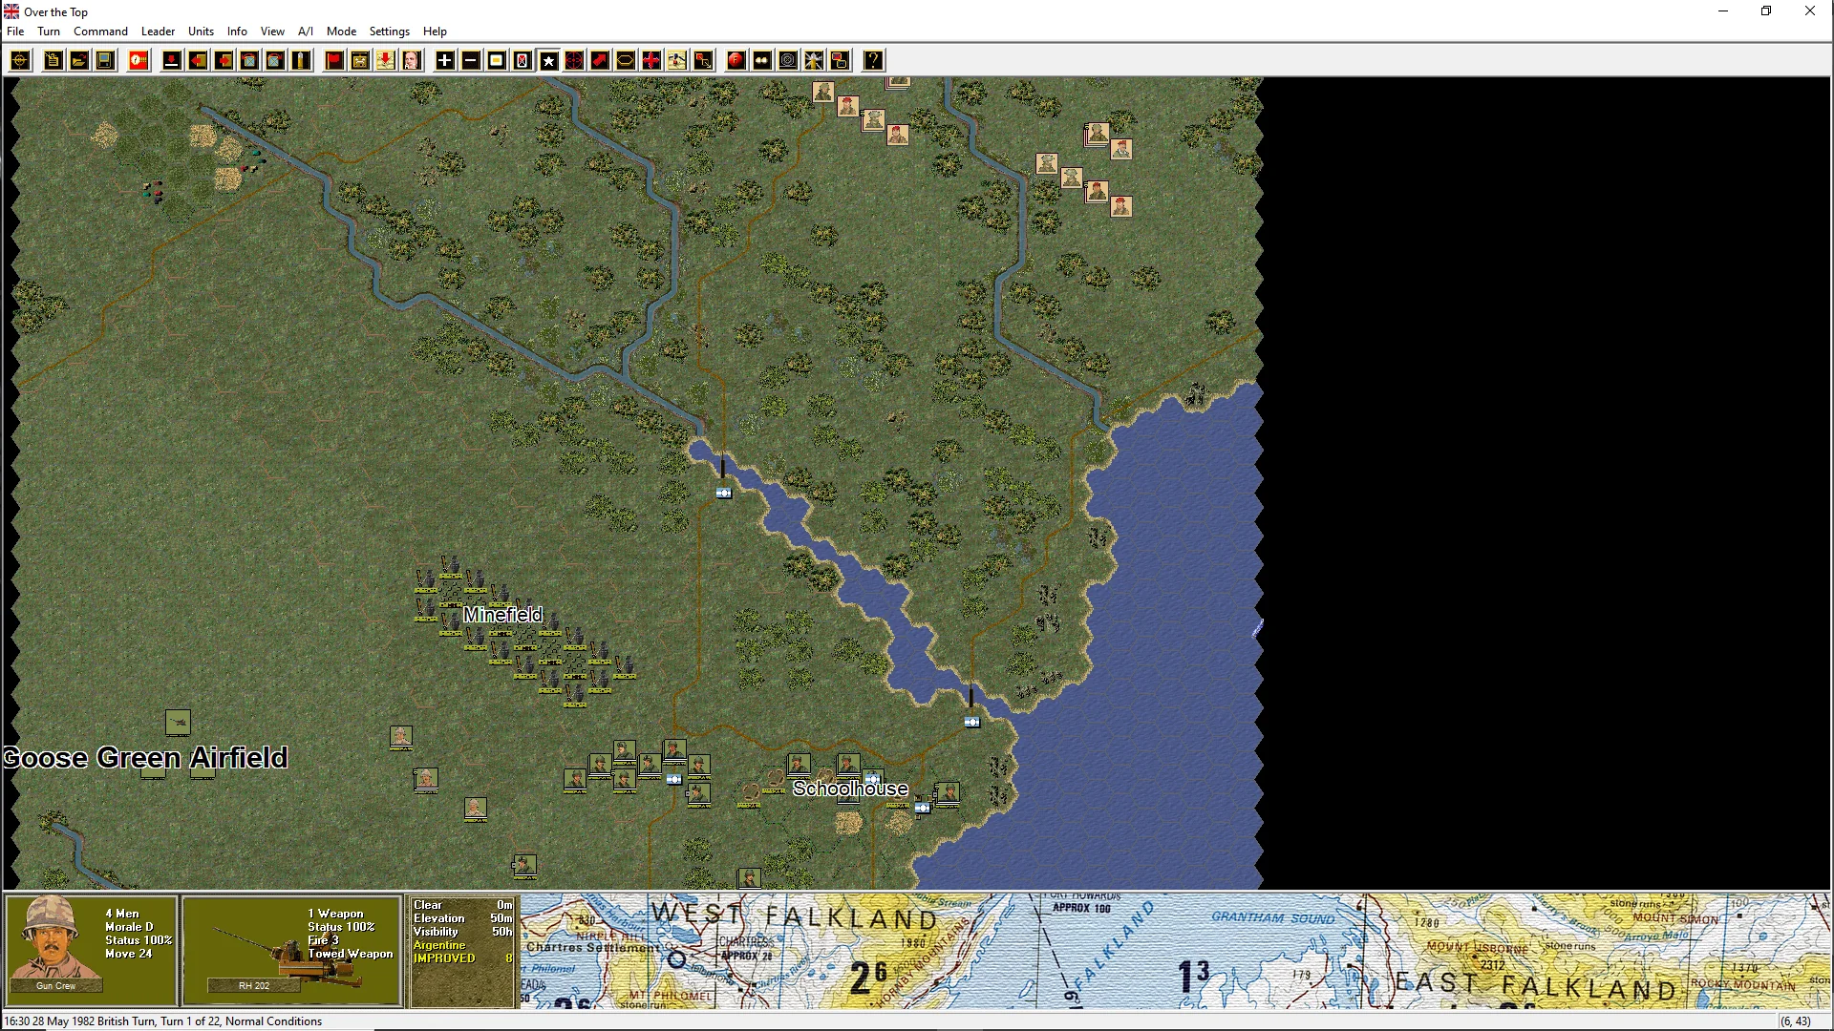Open the A/I menu

pos(306,32)
